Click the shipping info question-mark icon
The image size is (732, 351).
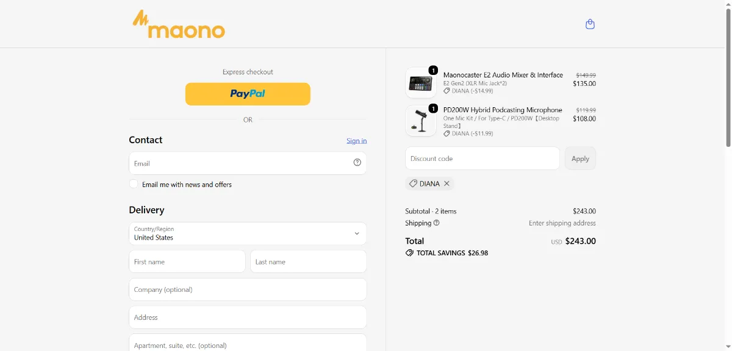point(436,223)
